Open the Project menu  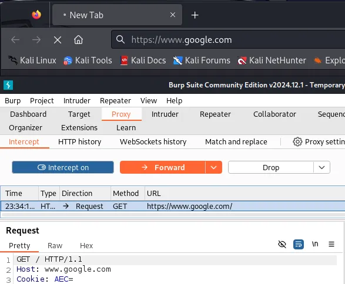click(x=42, y=100)
